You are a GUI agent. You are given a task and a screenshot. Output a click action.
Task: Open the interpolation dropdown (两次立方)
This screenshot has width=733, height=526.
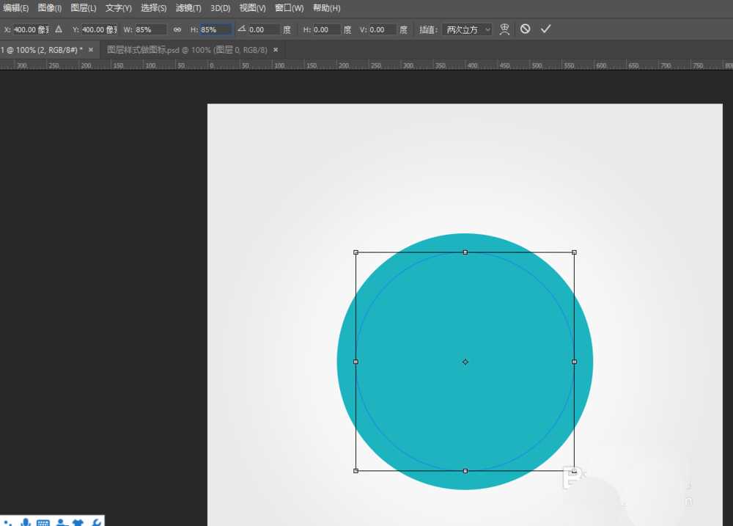pos(466,30)
